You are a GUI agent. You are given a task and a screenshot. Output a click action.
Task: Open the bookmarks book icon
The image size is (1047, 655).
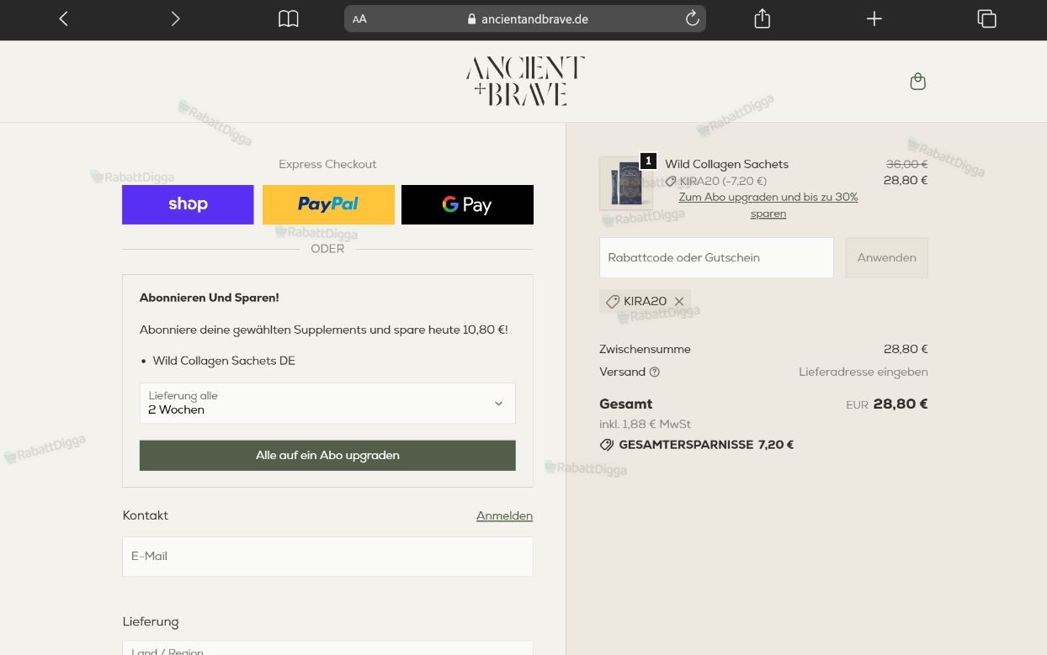[x=289, y=18]
